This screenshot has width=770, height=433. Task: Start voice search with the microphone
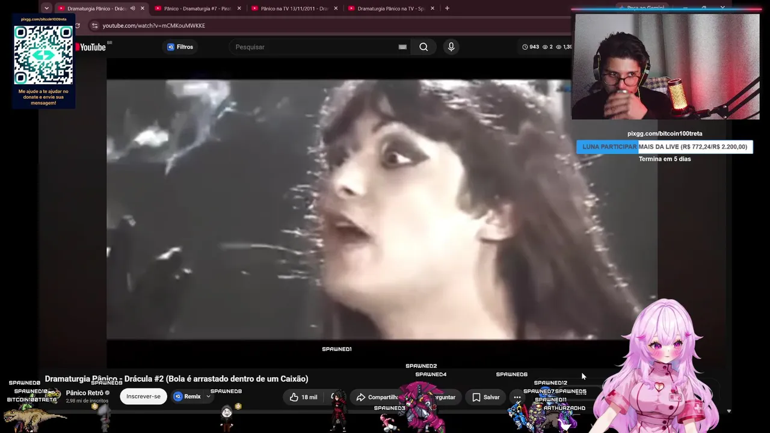(451, 47)
